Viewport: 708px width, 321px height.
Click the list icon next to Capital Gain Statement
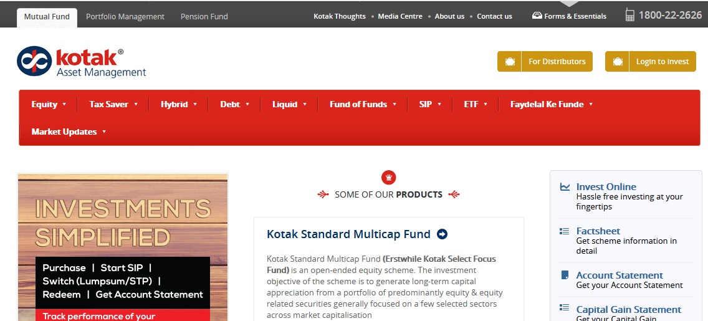pos(565,307)
